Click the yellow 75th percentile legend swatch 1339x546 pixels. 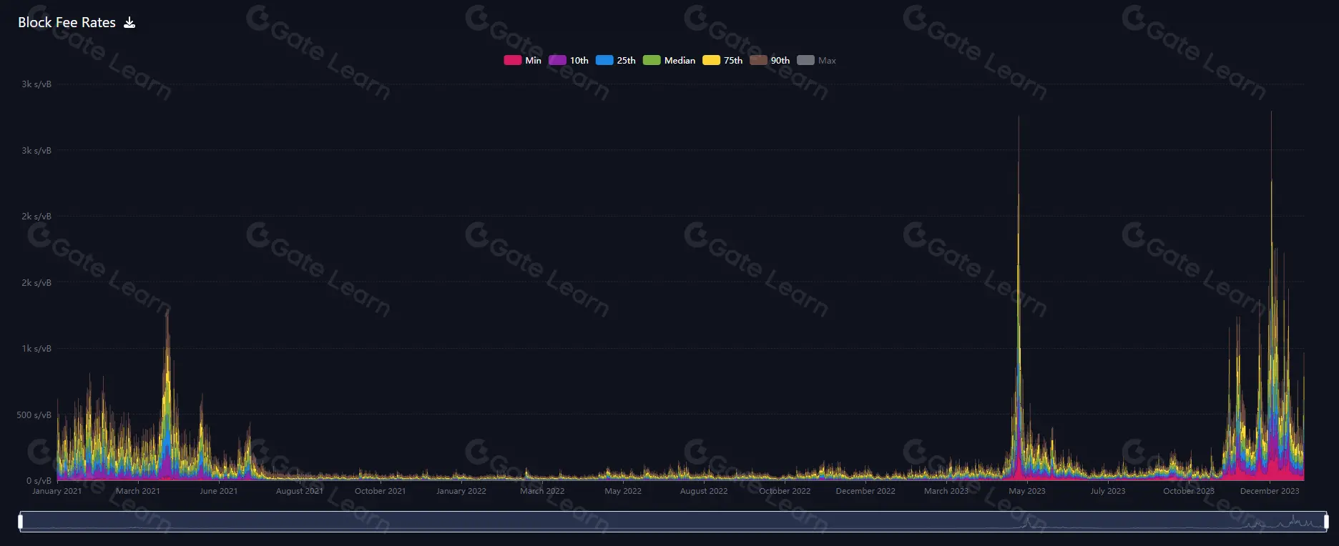coord(711,61)
